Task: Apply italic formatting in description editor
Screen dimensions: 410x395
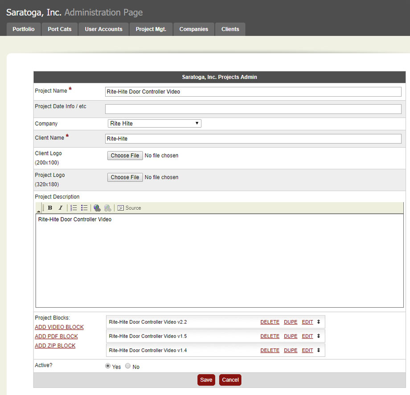Action: click(61, 208)
